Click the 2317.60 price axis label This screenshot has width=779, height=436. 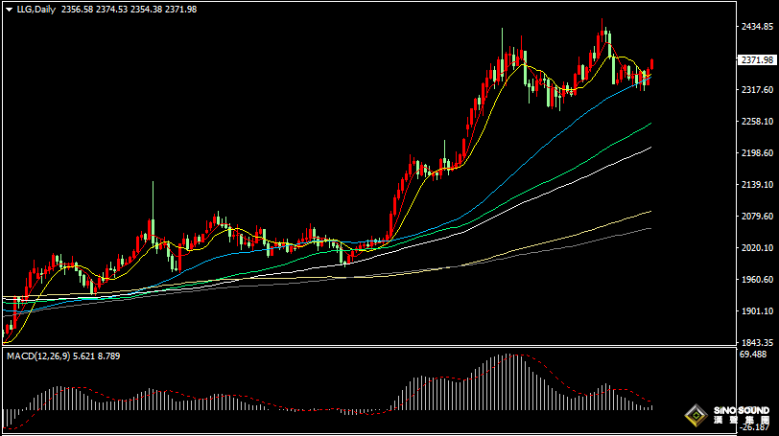756,90
